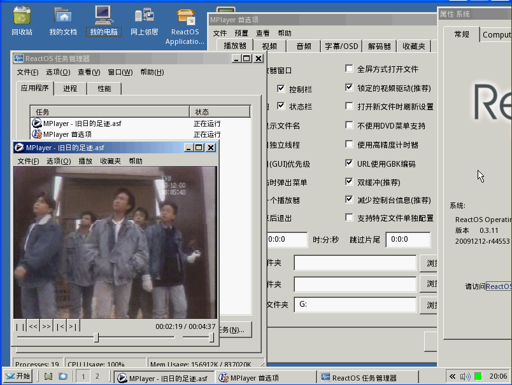
Task: Switch to the 进程 tab in Task Manager
Action: pyautogui.click(x=70, y=88)
